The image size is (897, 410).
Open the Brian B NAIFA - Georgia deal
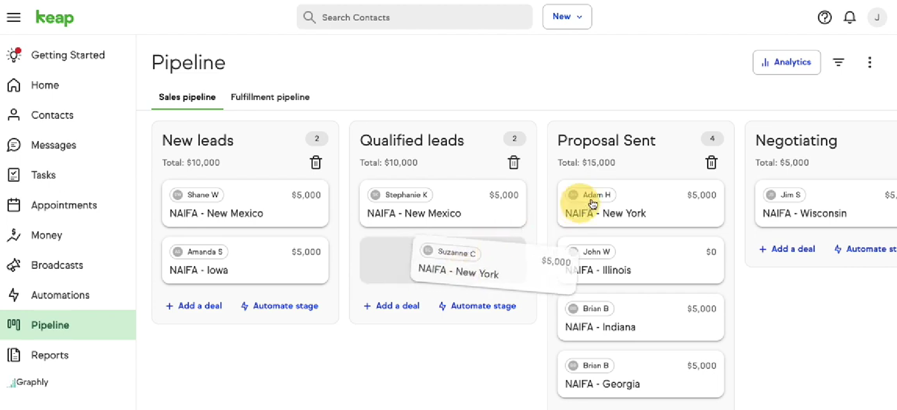640,374
